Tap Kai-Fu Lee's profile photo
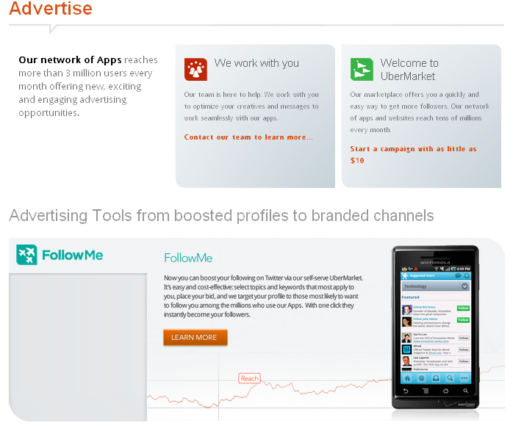 click(406, 339)
